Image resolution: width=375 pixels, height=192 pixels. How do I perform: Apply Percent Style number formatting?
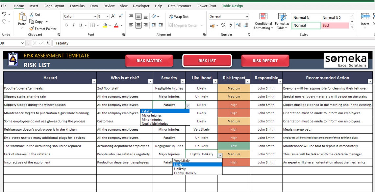coord(223,25)
